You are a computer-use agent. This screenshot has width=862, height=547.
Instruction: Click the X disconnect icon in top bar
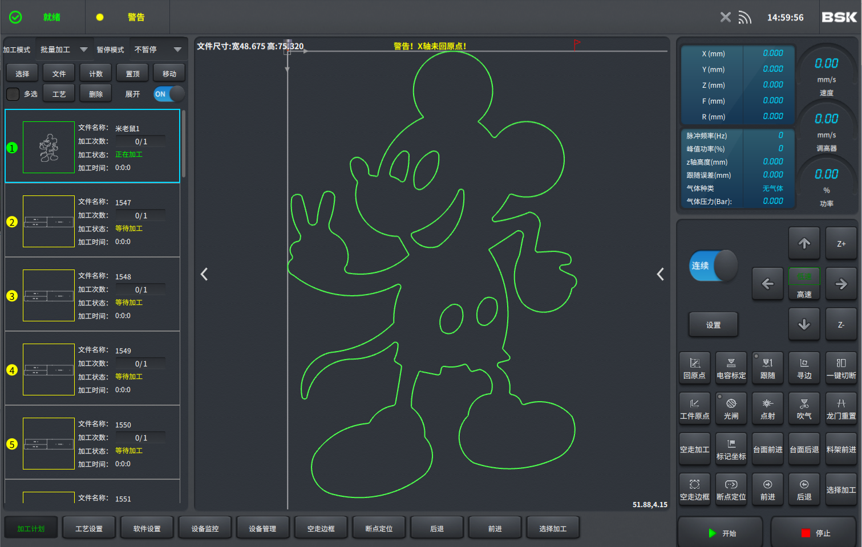(725, 17)
